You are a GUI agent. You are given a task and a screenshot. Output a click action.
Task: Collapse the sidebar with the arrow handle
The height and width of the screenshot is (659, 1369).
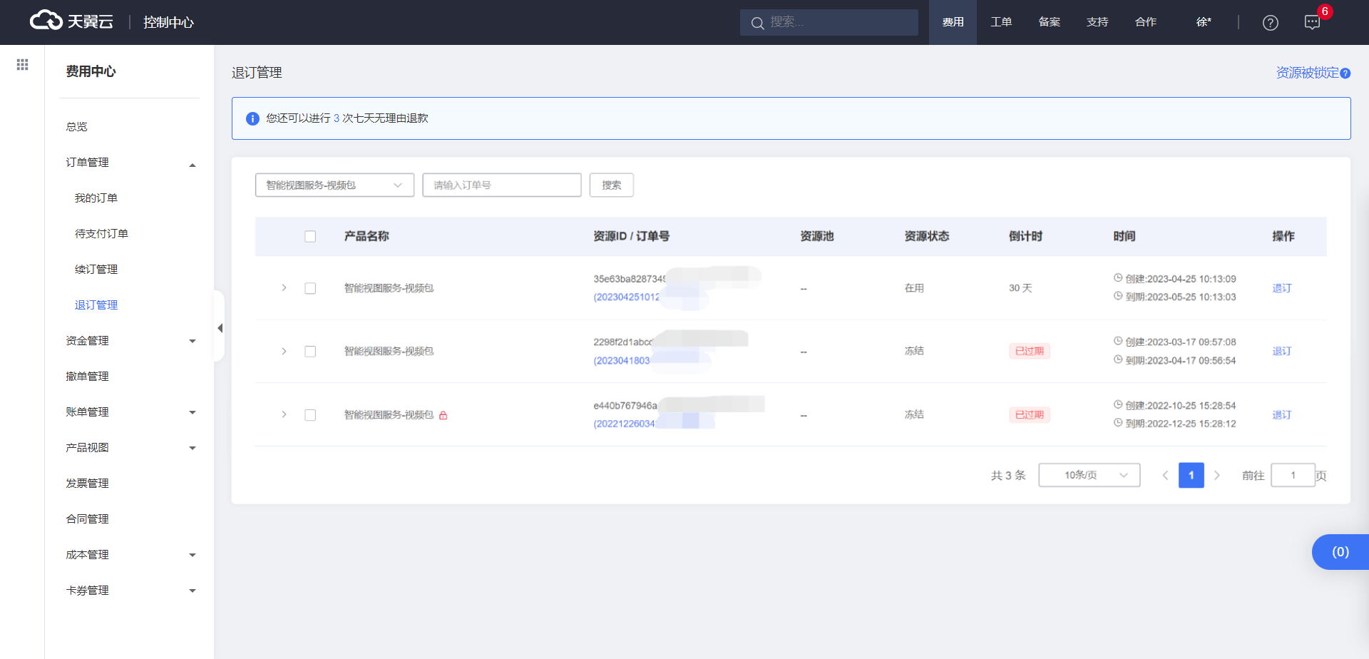point(220,328)
